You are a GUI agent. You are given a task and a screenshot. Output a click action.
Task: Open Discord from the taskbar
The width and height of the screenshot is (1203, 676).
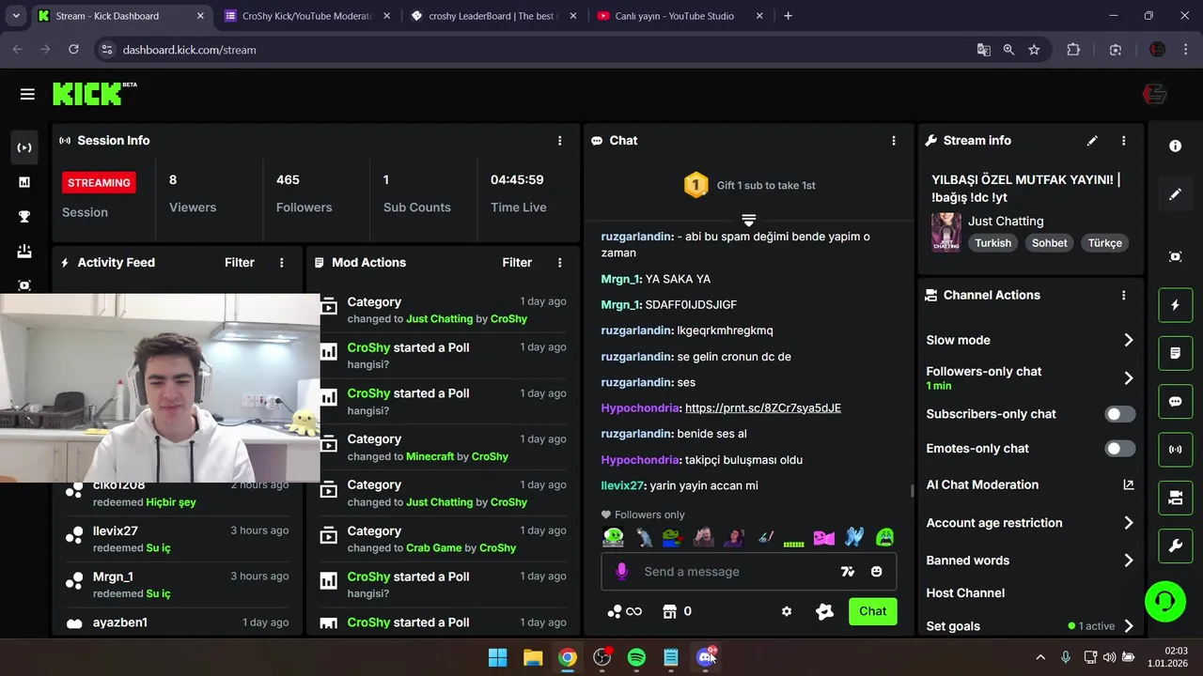coord(706,657)
